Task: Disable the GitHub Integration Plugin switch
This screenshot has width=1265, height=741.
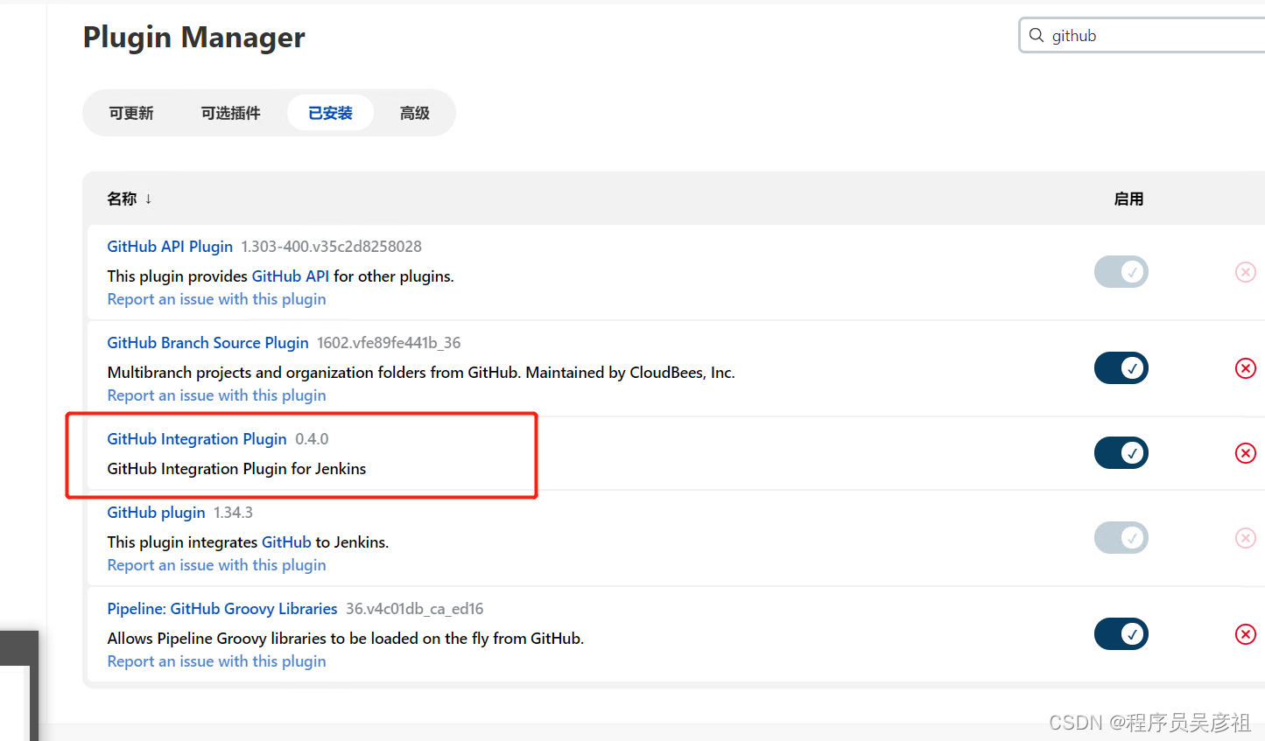Action: click(x=1121, y=453)
